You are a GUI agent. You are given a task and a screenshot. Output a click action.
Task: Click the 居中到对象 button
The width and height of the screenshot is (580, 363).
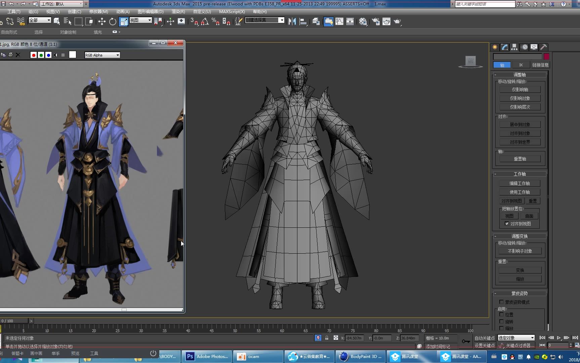click(x=520, y=124)
